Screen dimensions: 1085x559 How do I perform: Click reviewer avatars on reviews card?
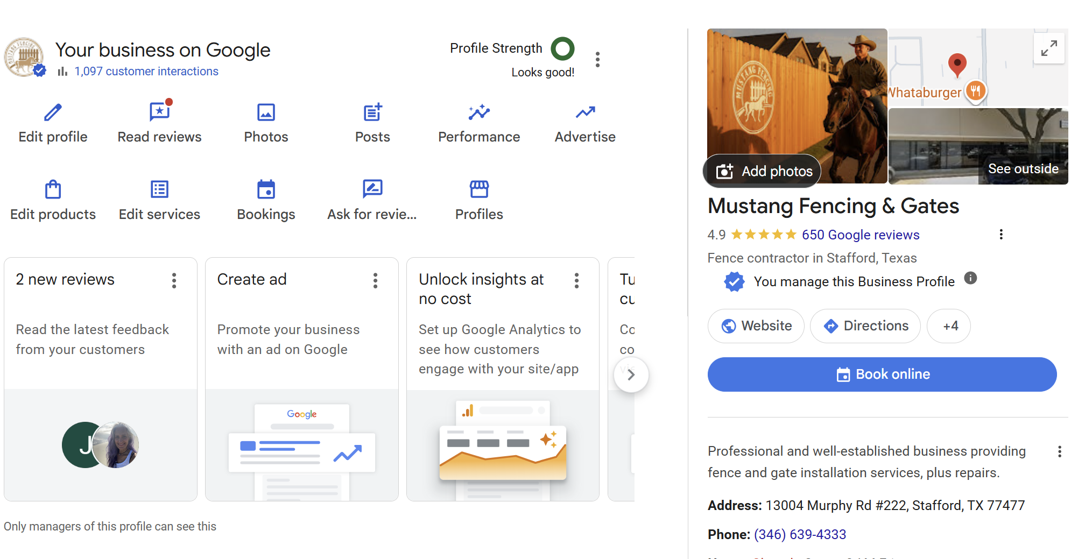click(x=101, y=445)
